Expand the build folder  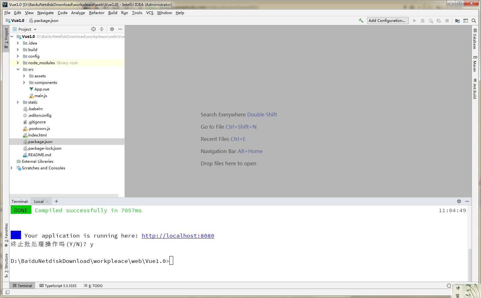[x=18, y=50]
